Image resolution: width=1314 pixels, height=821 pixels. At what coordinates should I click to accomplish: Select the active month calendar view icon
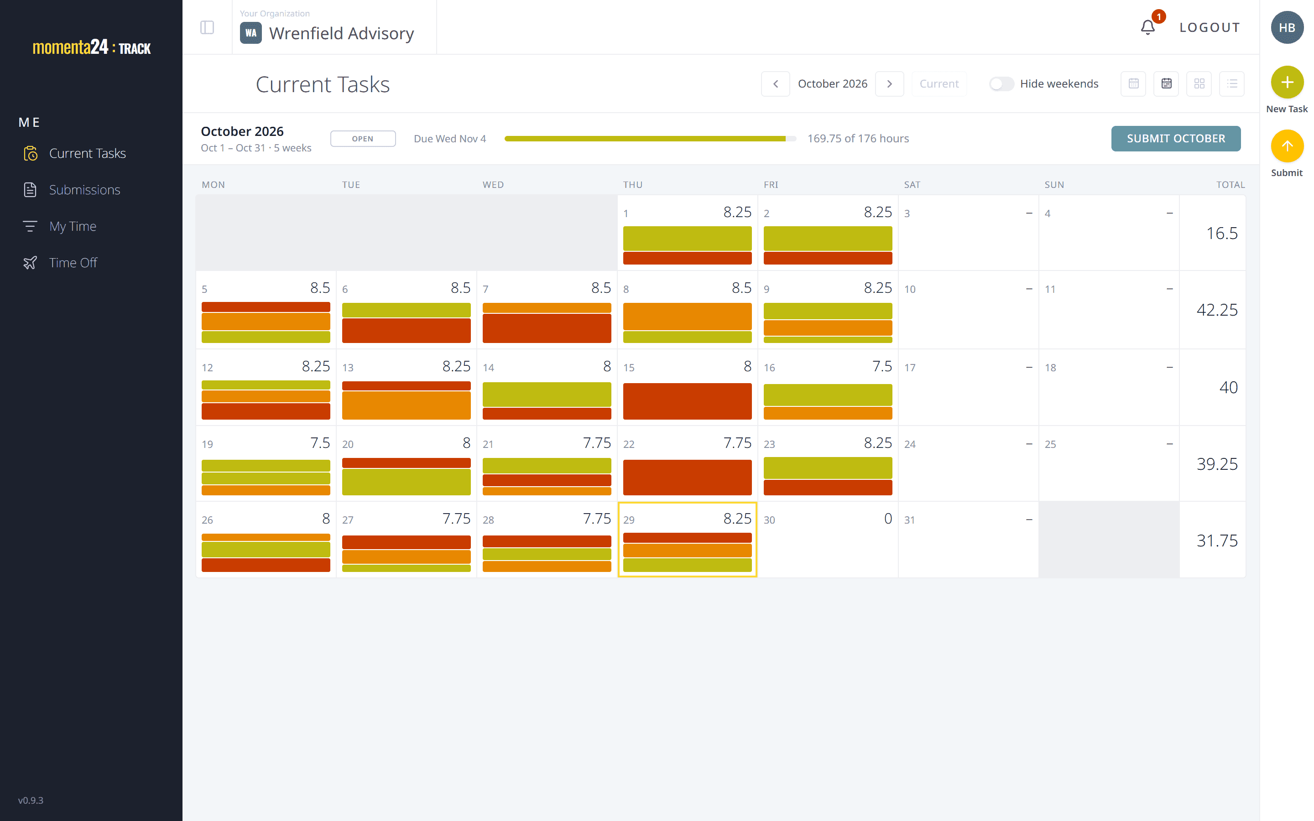click(1166, 83)
